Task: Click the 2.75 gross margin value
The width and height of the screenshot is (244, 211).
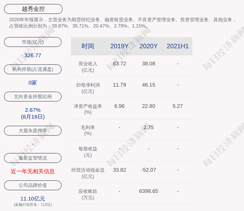Action: 148,127
